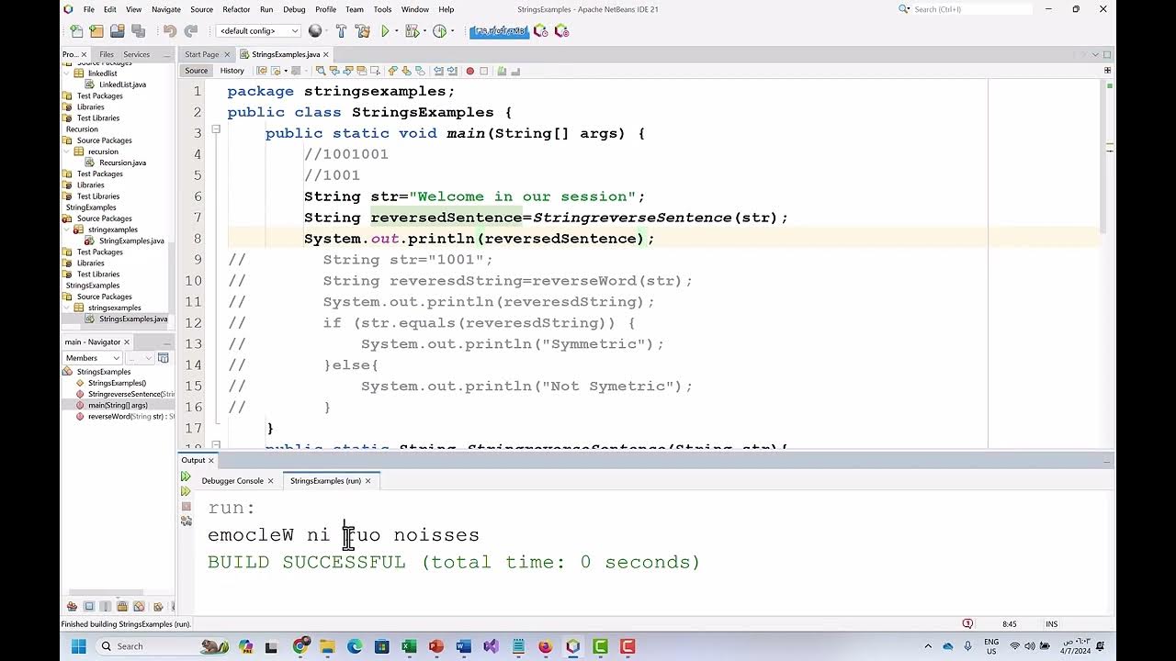Click the Profile Project clock icon
The image size is (1176, 661).
click(x=439, y=31)
